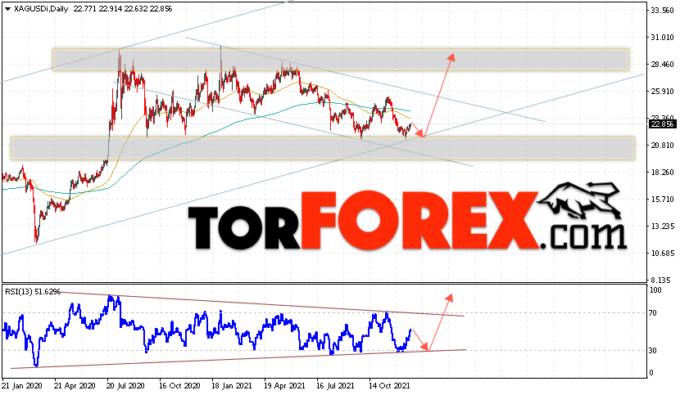Screen dimensions: 680x395
Task: Click the 31.010 price axis label
Action: click(x=662, y=38)
